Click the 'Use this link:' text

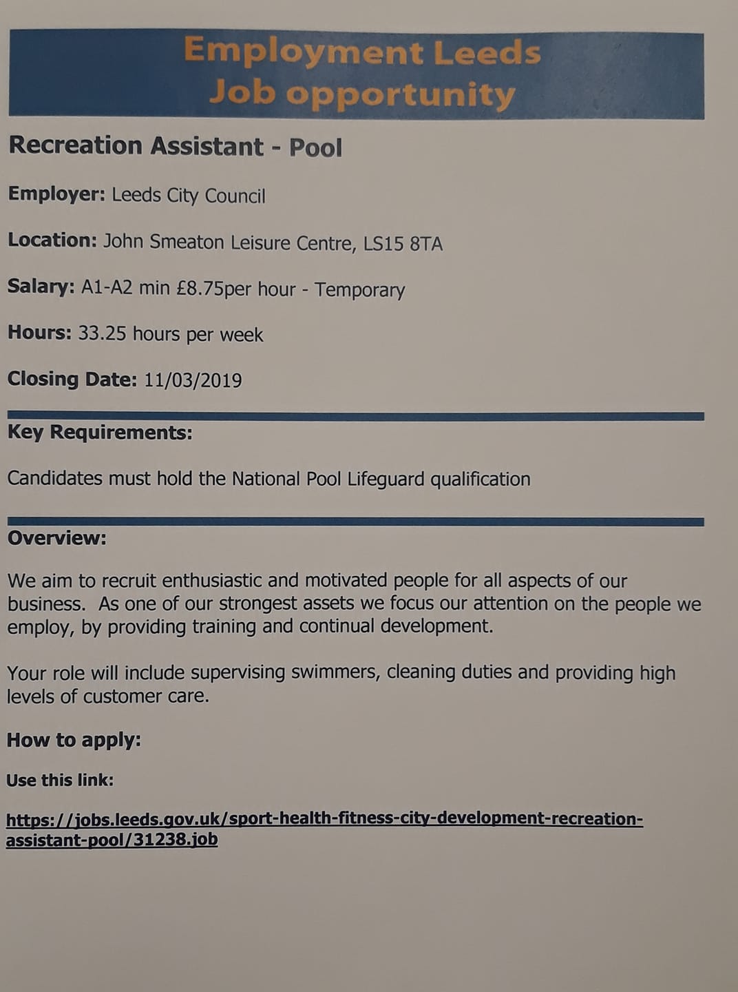click(60, 781)
